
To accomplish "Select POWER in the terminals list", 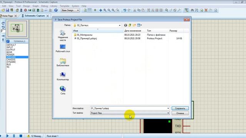I will (x=10, y=55).
